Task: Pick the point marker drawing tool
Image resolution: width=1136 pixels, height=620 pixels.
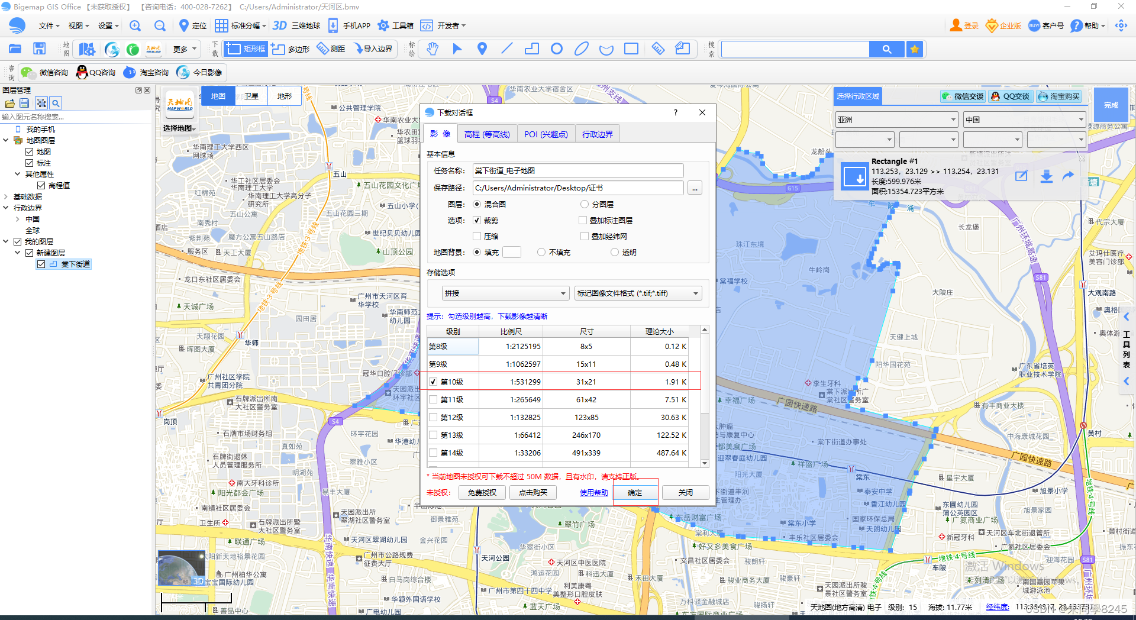Action: (482, 49)
